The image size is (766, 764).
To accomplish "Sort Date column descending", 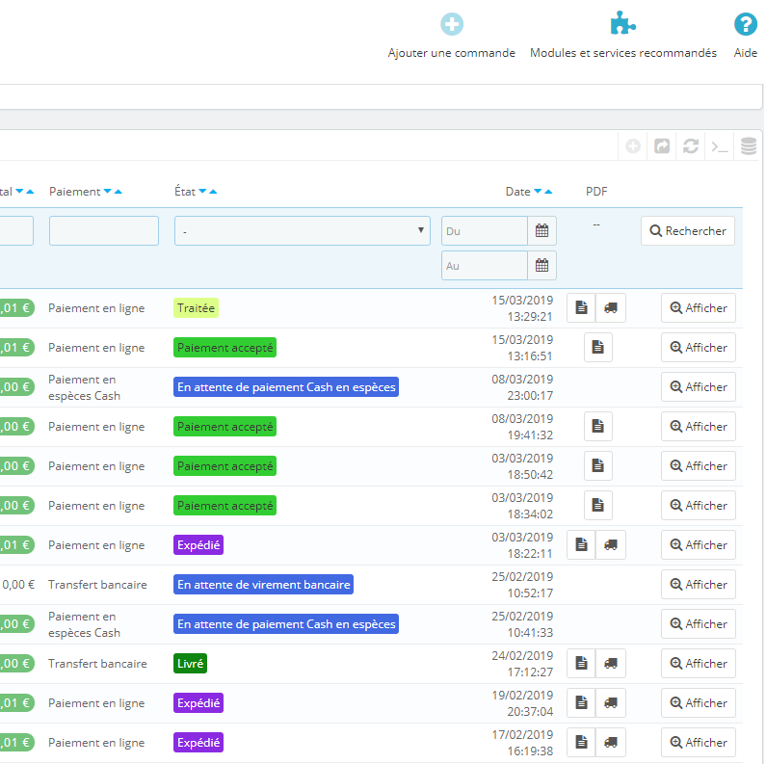I will pos(538,192).
